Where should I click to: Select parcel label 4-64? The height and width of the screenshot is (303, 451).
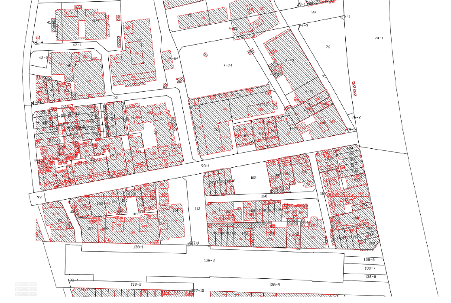174,58
